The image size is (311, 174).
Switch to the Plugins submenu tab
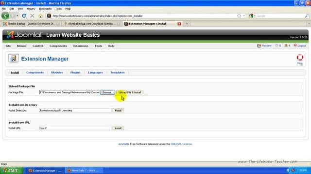click(x=75, y=72)
